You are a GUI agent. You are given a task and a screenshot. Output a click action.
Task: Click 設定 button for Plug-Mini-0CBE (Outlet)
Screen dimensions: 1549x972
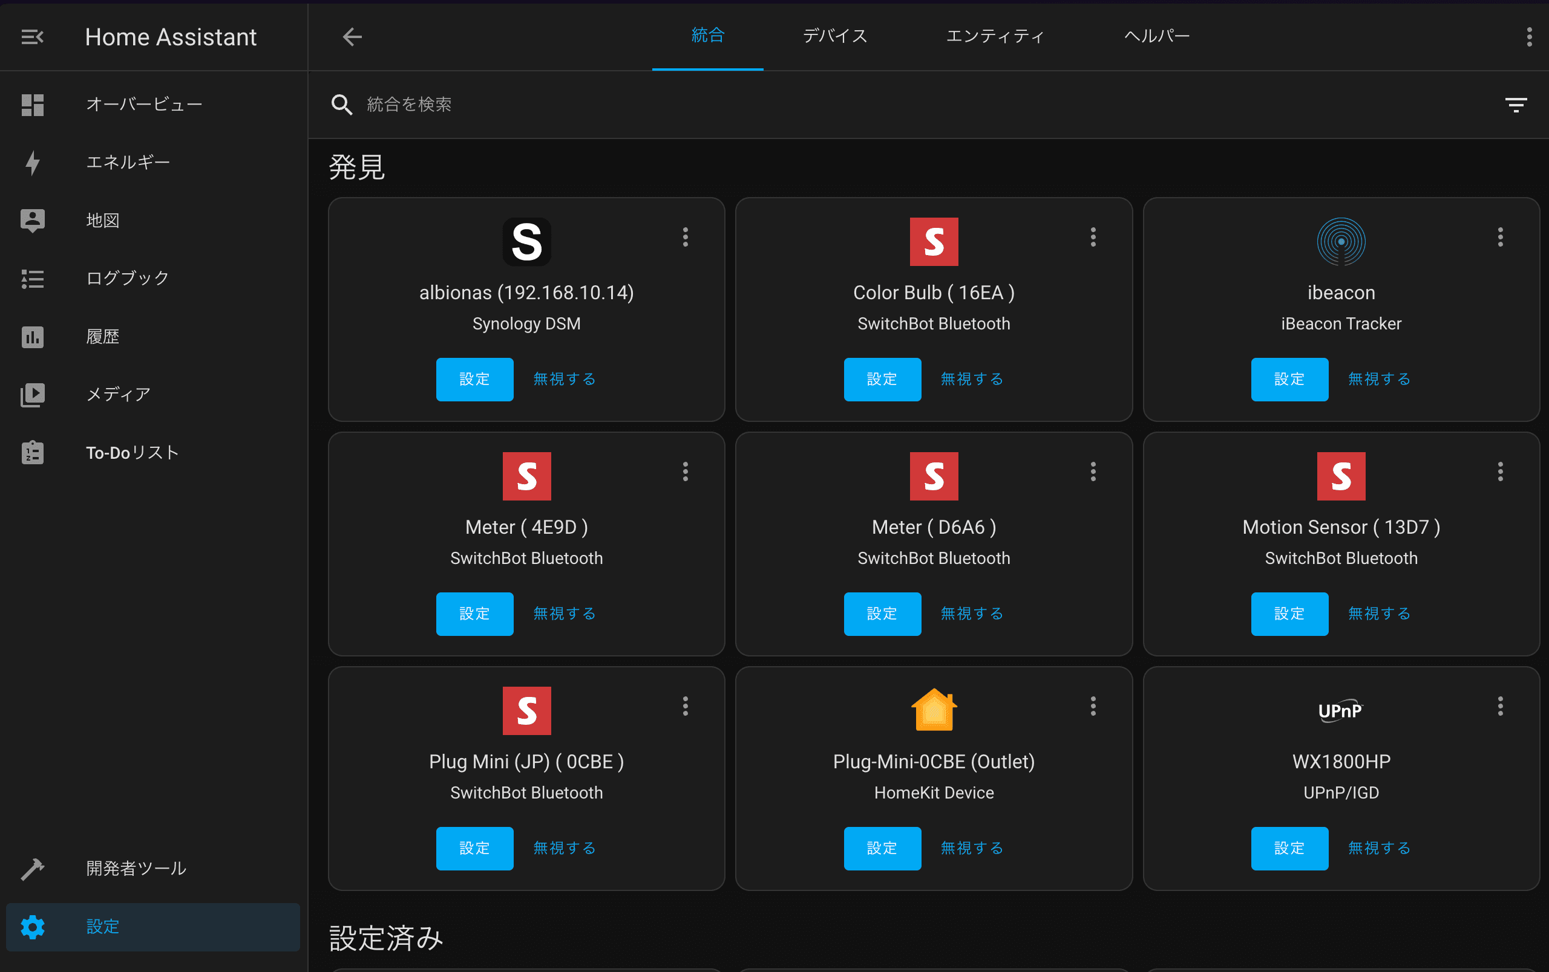[x=882, y=848]
